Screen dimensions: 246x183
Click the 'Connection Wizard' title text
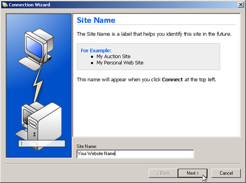pos(30,5)
